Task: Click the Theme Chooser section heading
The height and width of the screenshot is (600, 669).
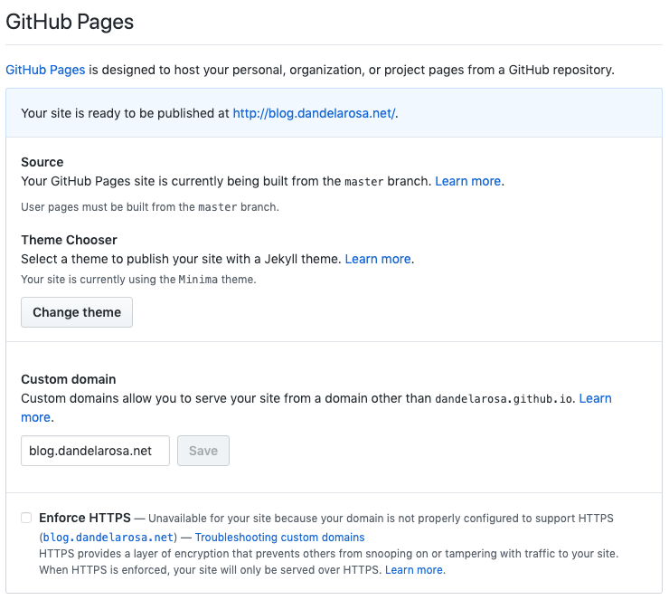Action: coord(69,240)
